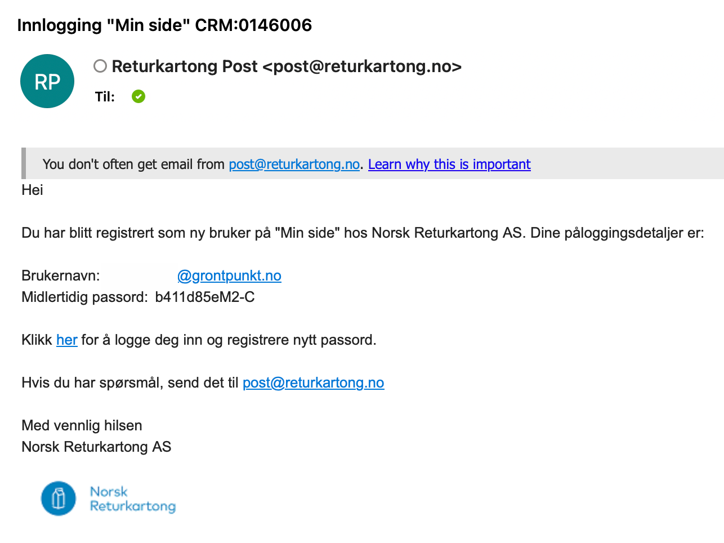
Task: Click the Hei greeting line
Action: click(32, 190)
